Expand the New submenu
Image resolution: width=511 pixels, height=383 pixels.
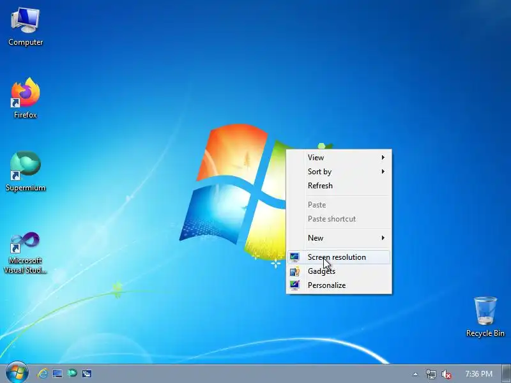339,238
